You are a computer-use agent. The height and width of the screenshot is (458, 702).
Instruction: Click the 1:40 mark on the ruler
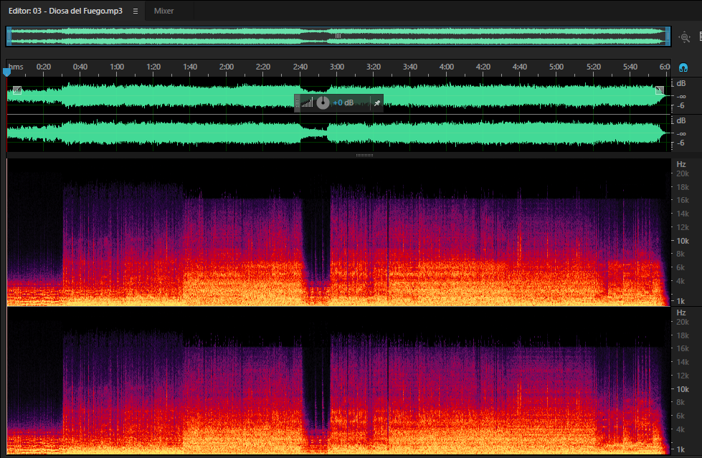190,67
